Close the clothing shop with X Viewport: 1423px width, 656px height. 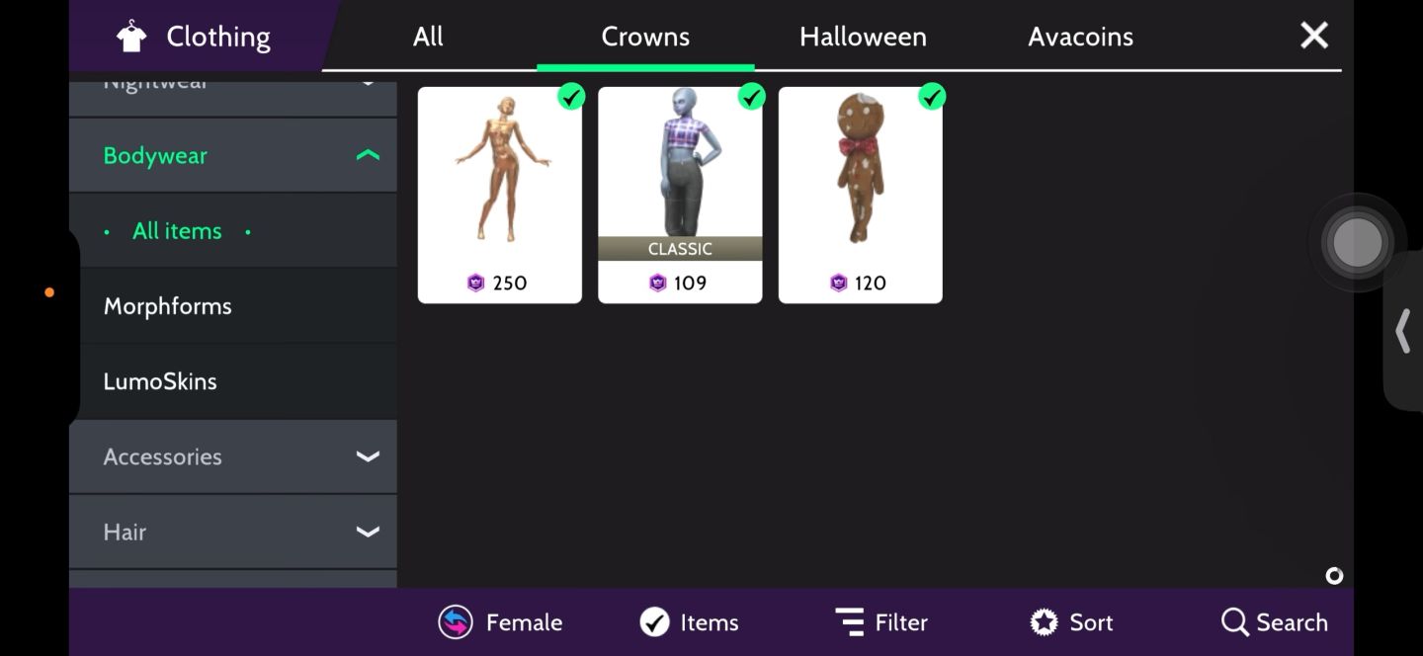click(1314, 36)
